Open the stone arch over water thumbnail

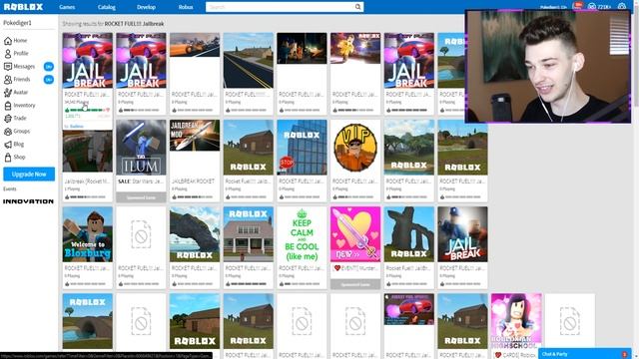pos(195,234)
